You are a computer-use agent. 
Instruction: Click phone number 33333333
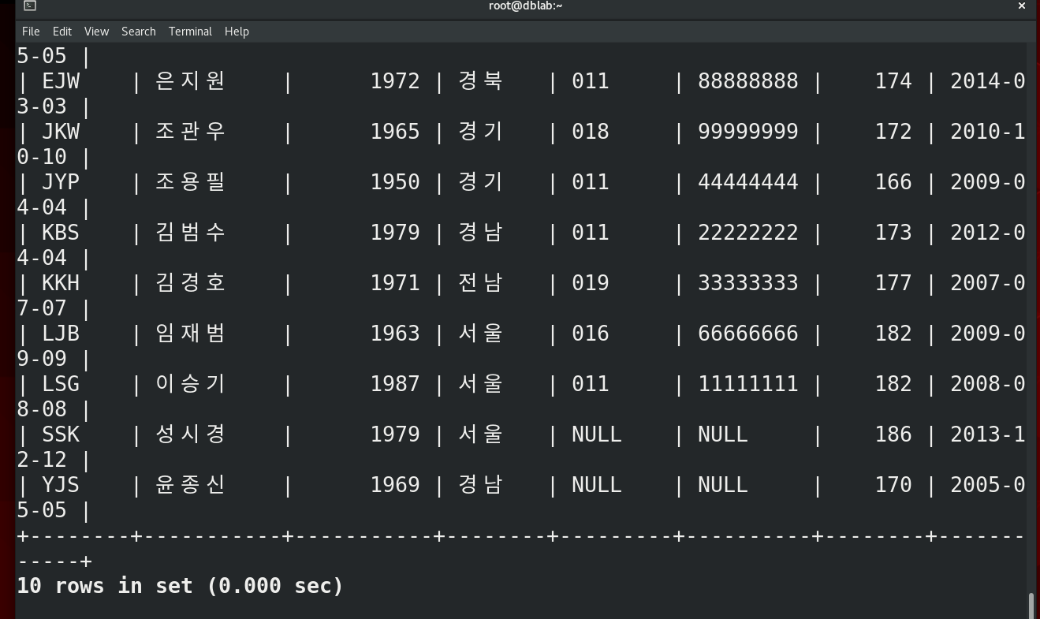pos(748,283)
